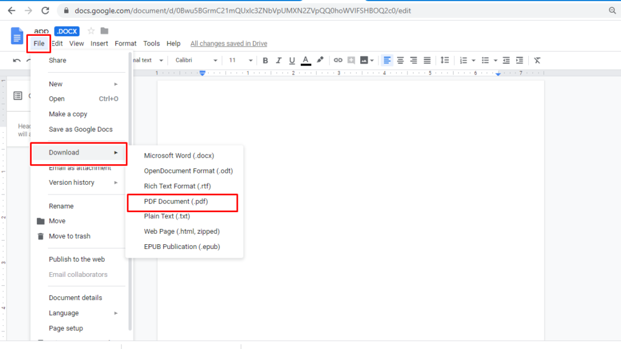Center align the text

[x=400, y=60]
